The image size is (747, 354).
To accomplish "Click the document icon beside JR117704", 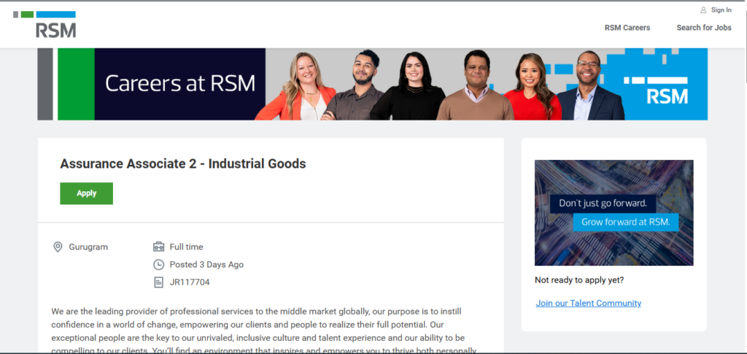I will 158,282.
